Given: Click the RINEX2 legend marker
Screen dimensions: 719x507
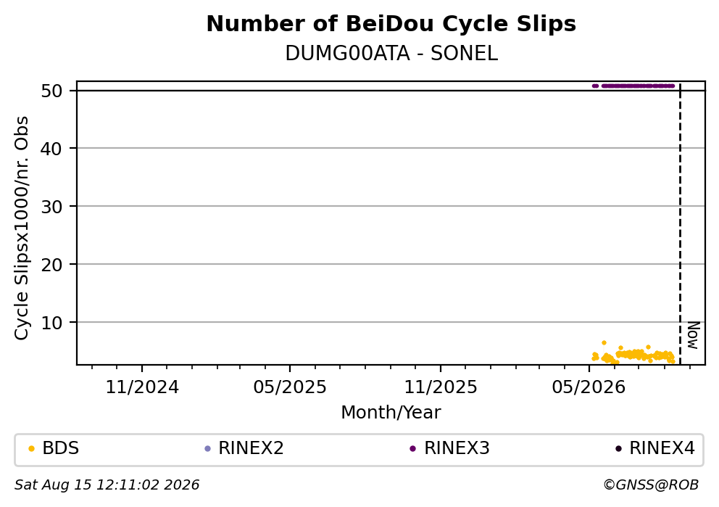Looking at the screenshot, I should [207, 449].
